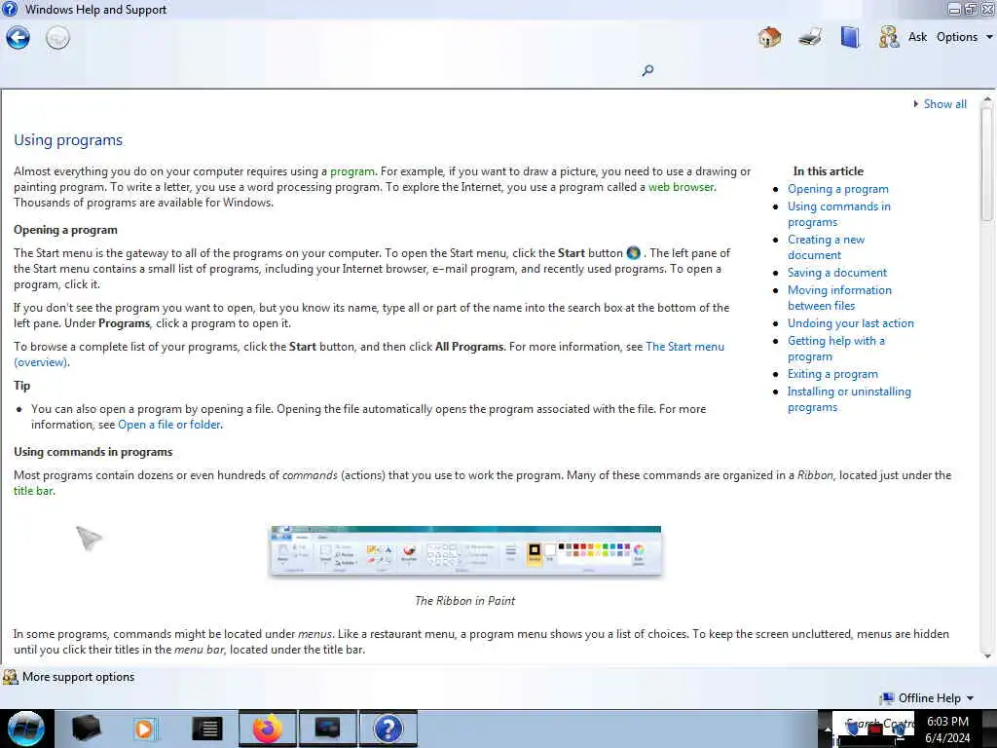Click the Help window title icon
Viewport: 997px width, 748px height.
[10, 9]
